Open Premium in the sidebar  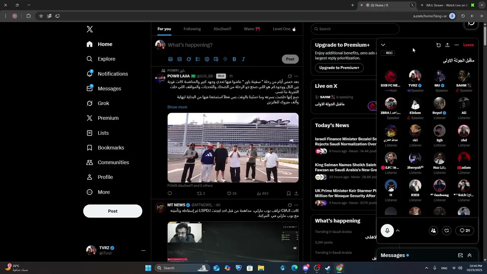pos(103,118)
